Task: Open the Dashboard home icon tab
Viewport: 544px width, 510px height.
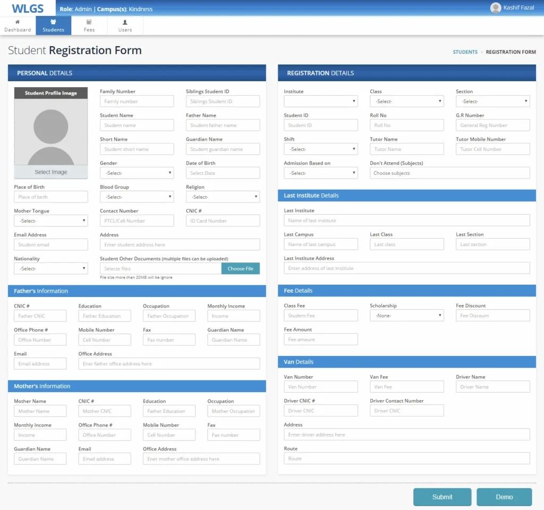Action: click(18, 25)
